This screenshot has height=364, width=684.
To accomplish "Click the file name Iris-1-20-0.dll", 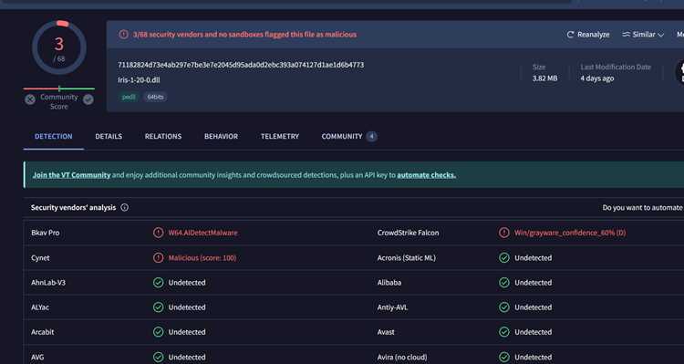I will 139,80.
